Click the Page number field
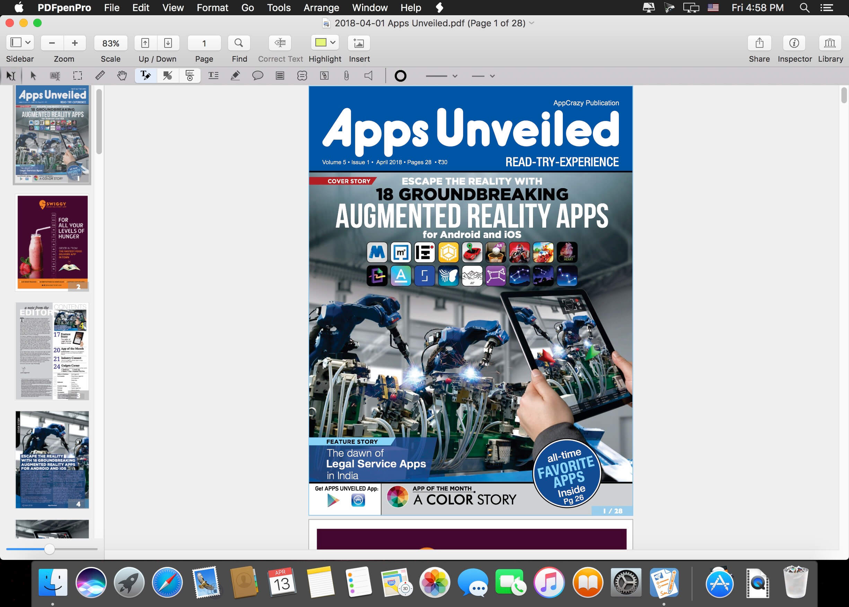The width and height of the screenshot is (849, 607). coord(204,43)
